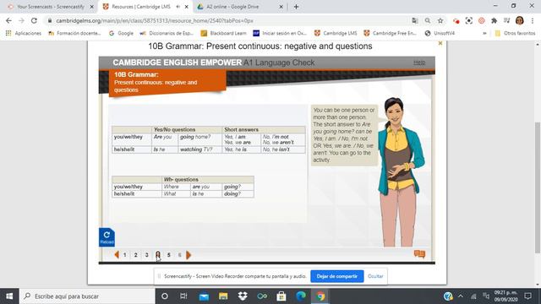Go back in browser history
The height and width of the screenshot is (304, 541).
click(8, 20)
